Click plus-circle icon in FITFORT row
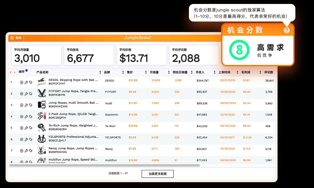Viewport: 314px width, 188px height. click(x=22, y=94)
